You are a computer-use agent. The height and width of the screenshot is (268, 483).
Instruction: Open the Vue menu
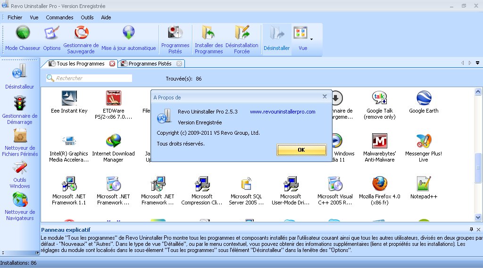(x=34, y=17)
